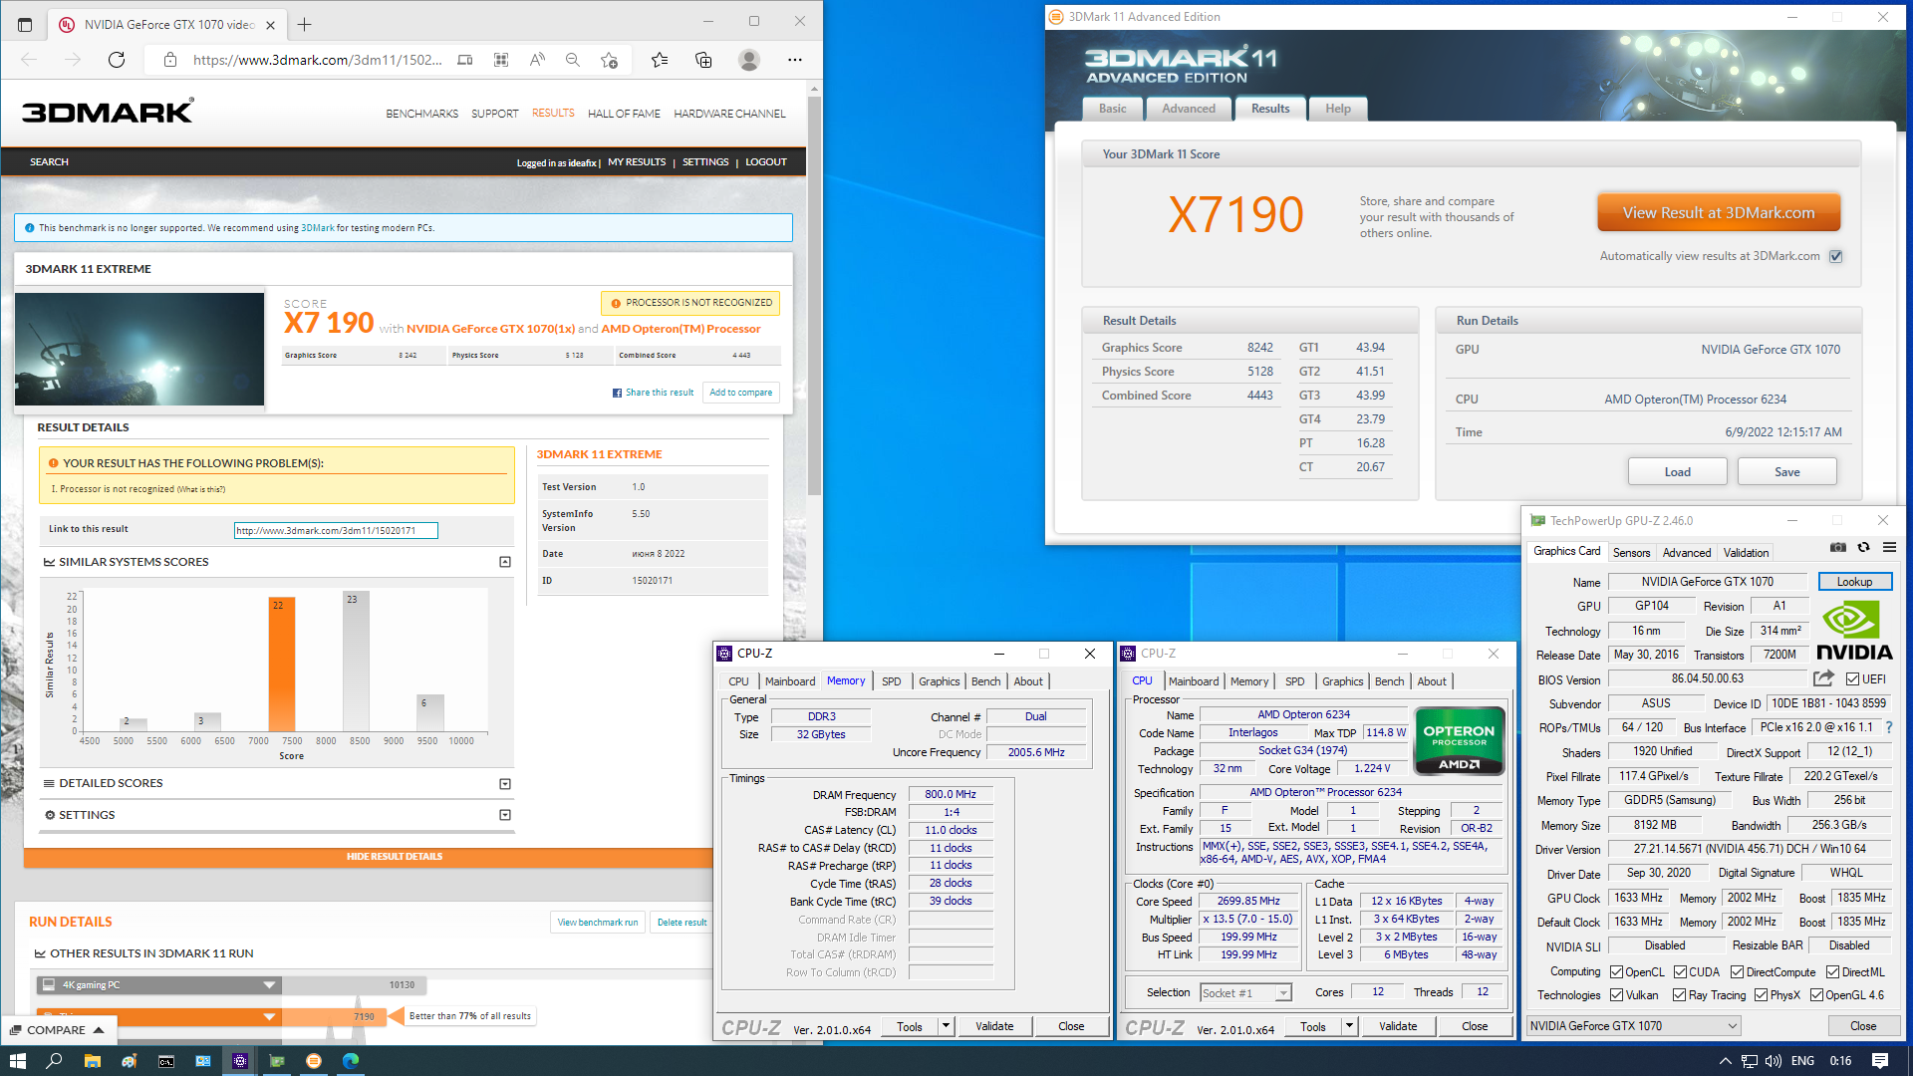This screenshot has height=1076, width=1913.
Task: Toggle Ray Tracing checkbox in GPU-Z
Action: [1679, 995]
